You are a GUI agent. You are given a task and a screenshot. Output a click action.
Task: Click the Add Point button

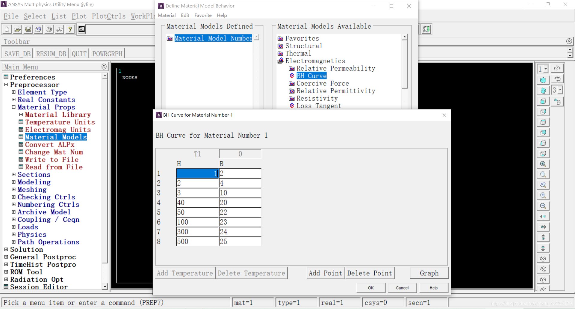[x=325, y=273]
